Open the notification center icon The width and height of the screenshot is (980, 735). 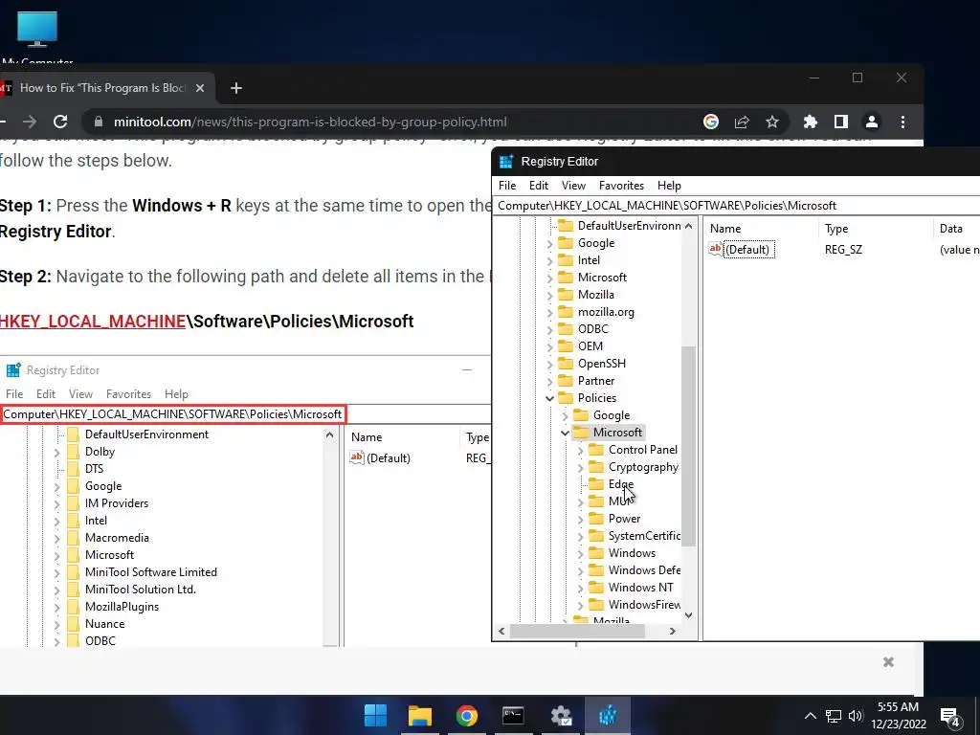(x=950, y=718)
